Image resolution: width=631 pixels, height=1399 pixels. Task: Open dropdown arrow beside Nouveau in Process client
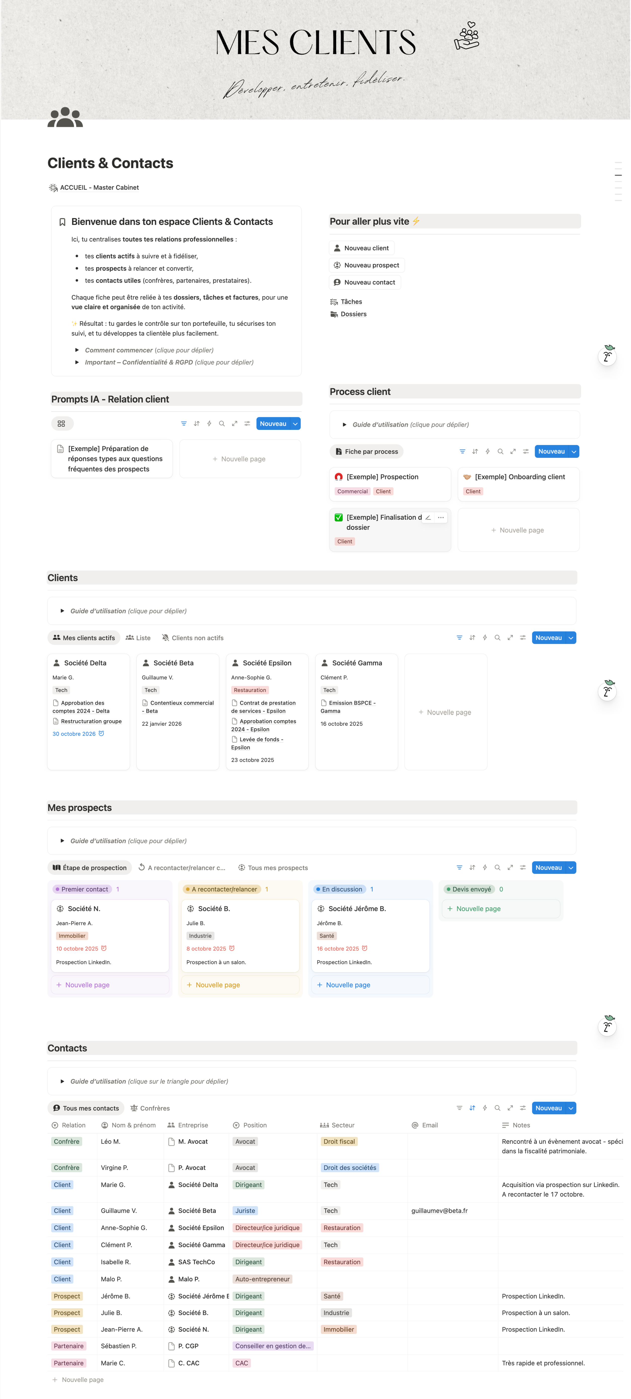point(574,451)
